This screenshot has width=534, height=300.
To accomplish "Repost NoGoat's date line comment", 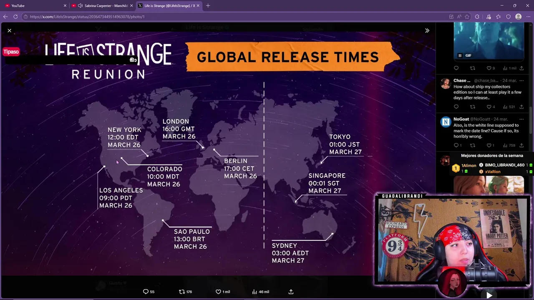I will 473,145.
